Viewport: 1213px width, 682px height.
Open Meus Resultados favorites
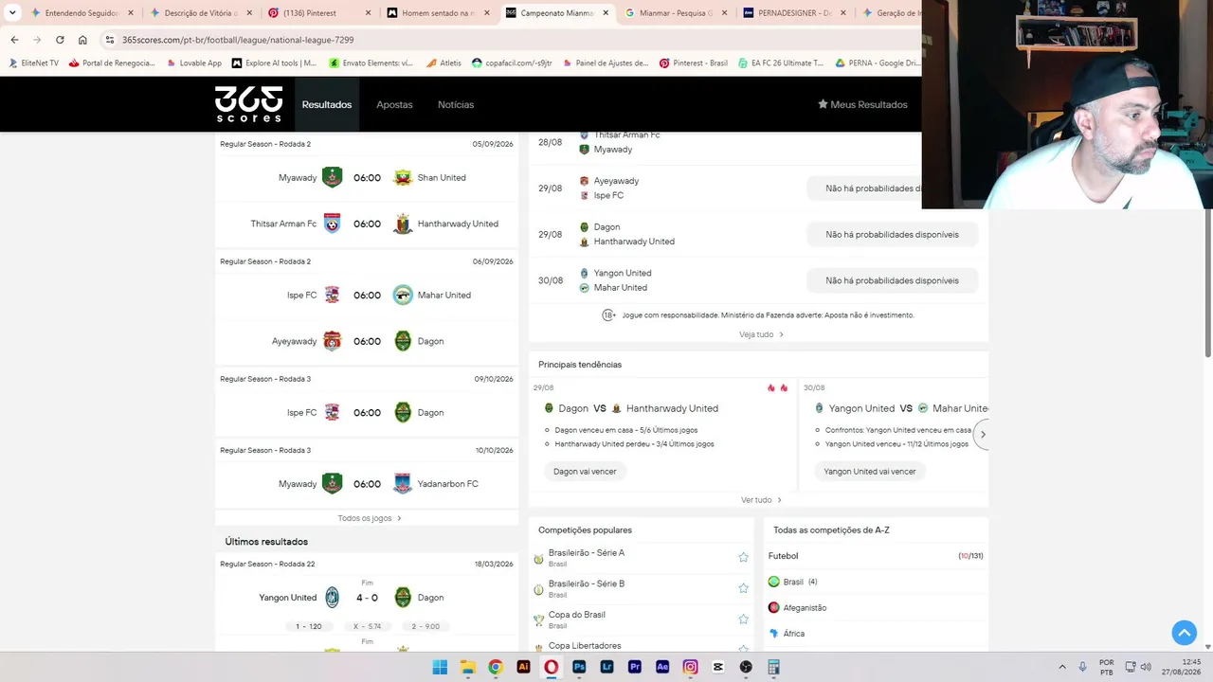(862, 104)
